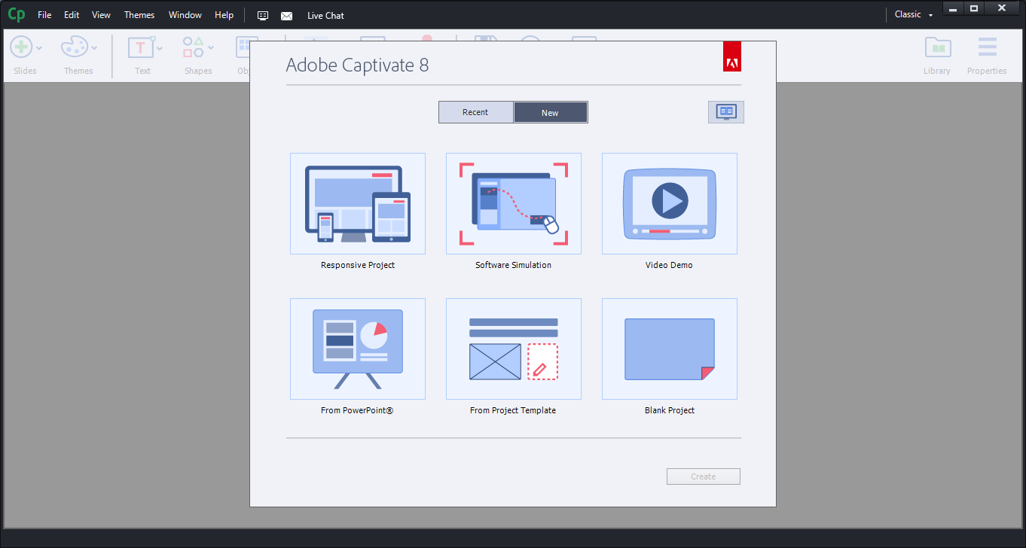Switch to the Recent tab

[x=475, y=112]
